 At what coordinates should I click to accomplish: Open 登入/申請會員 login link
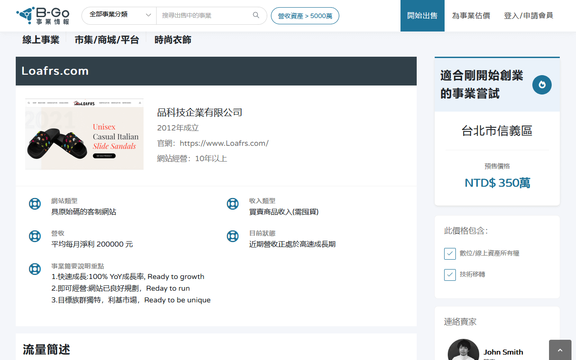click(x=528, y=16)
